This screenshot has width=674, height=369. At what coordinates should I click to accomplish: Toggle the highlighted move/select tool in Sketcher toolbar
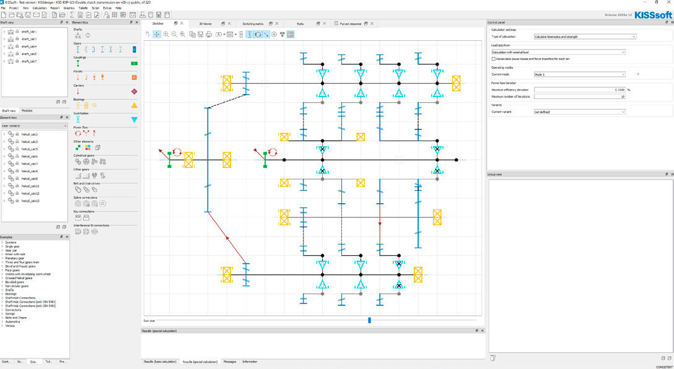pyautogui.click(x=157, y=35)
